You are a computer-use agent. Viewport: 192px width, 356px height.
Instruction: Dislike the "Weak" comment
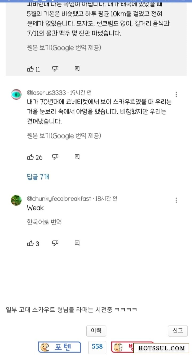(55, 243)
